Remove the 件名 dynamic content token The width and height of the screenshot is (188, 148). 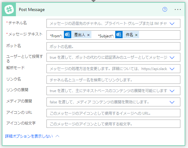(136, 35)
